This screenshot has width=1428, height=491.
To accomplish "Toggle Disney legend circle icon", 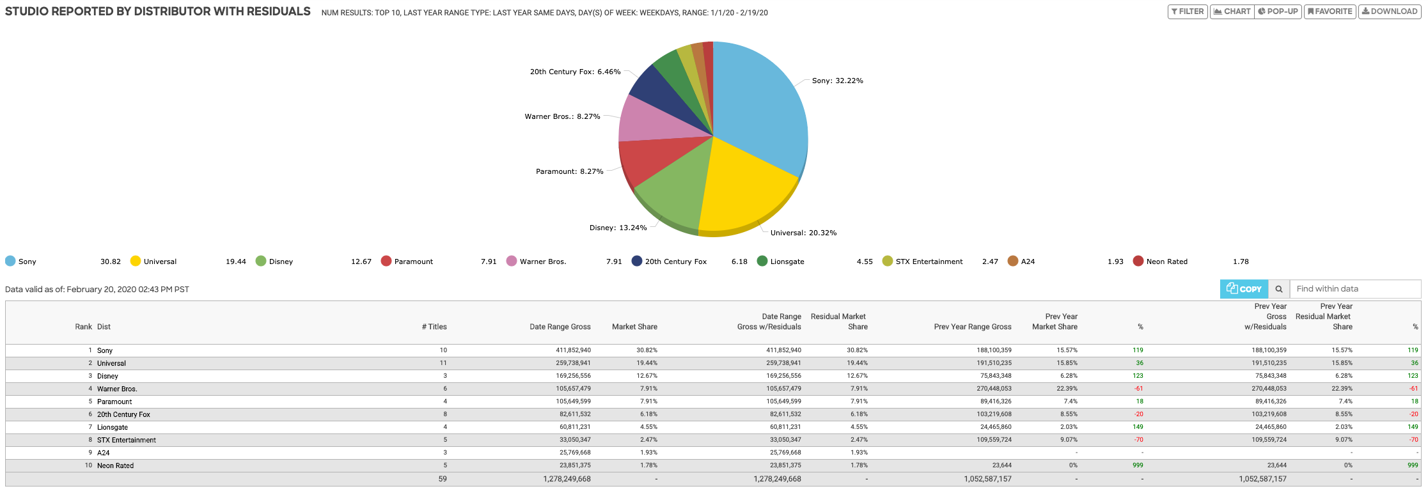I will [x=261, y=261].
